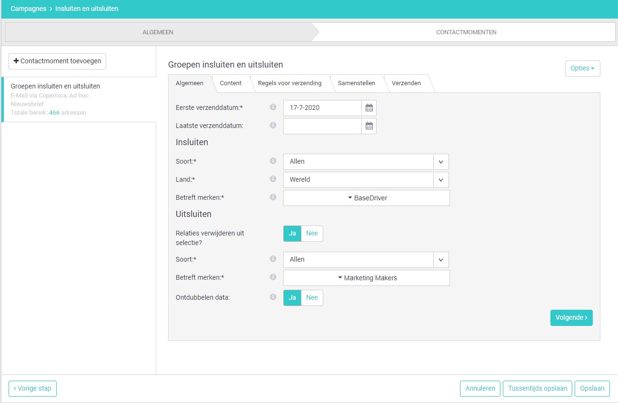Click info icon beside Uitsluiten Soort
The height and width of the screenshot is (403, 618).
[273, 259]
